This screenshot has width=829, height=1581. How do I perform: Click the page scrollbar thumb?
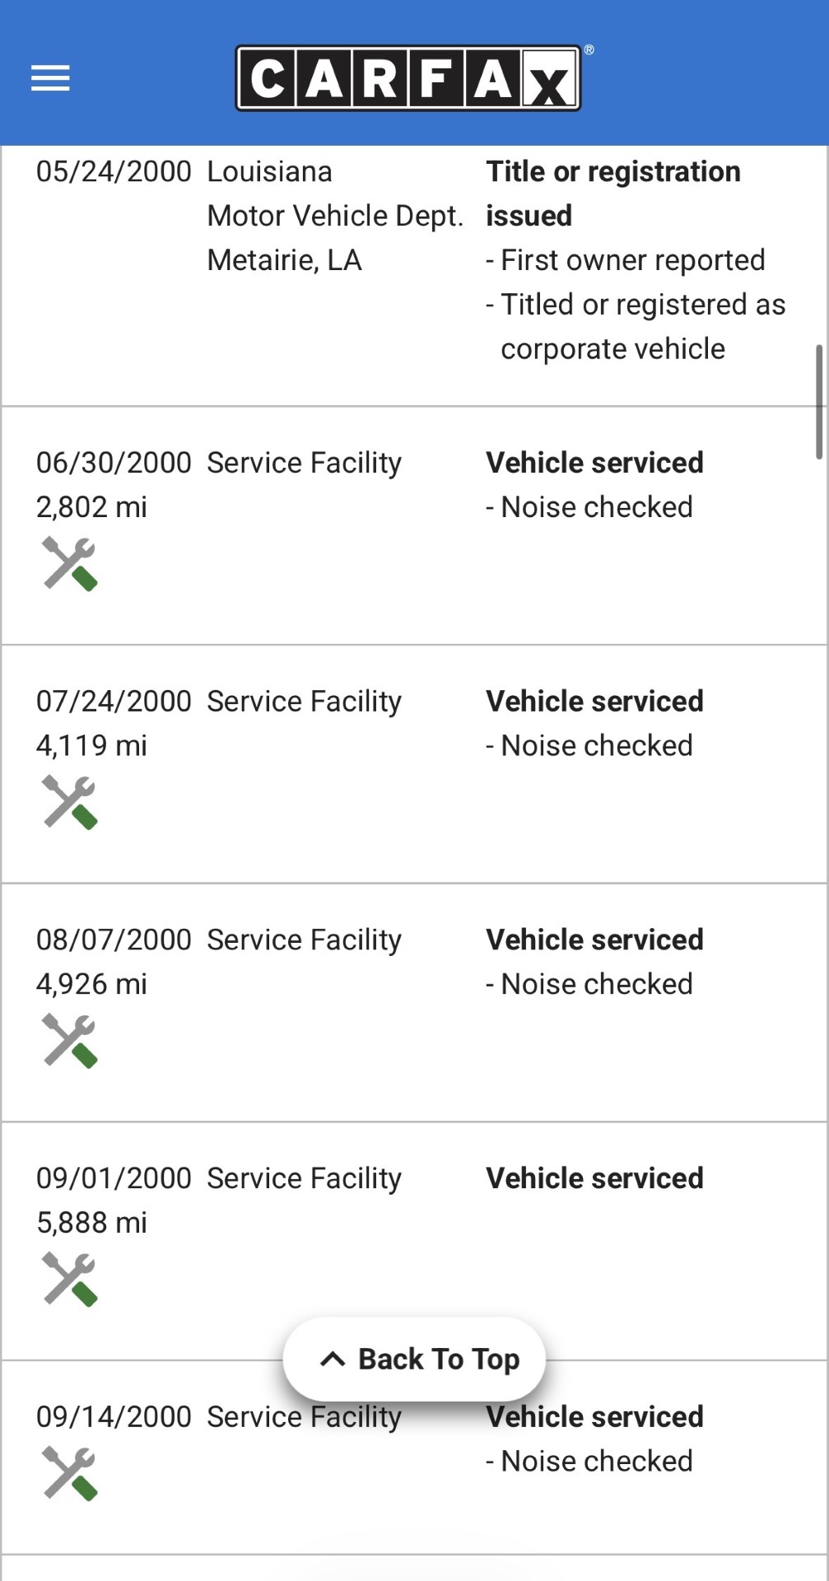818,401
